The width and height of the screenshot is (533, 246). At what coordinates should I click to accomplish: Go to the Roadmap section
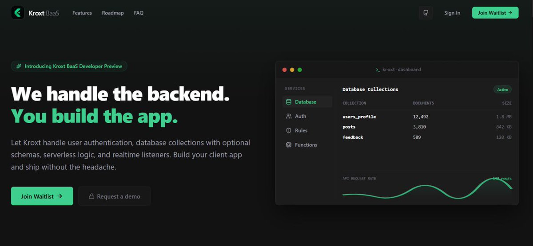(x=113, y=13)
